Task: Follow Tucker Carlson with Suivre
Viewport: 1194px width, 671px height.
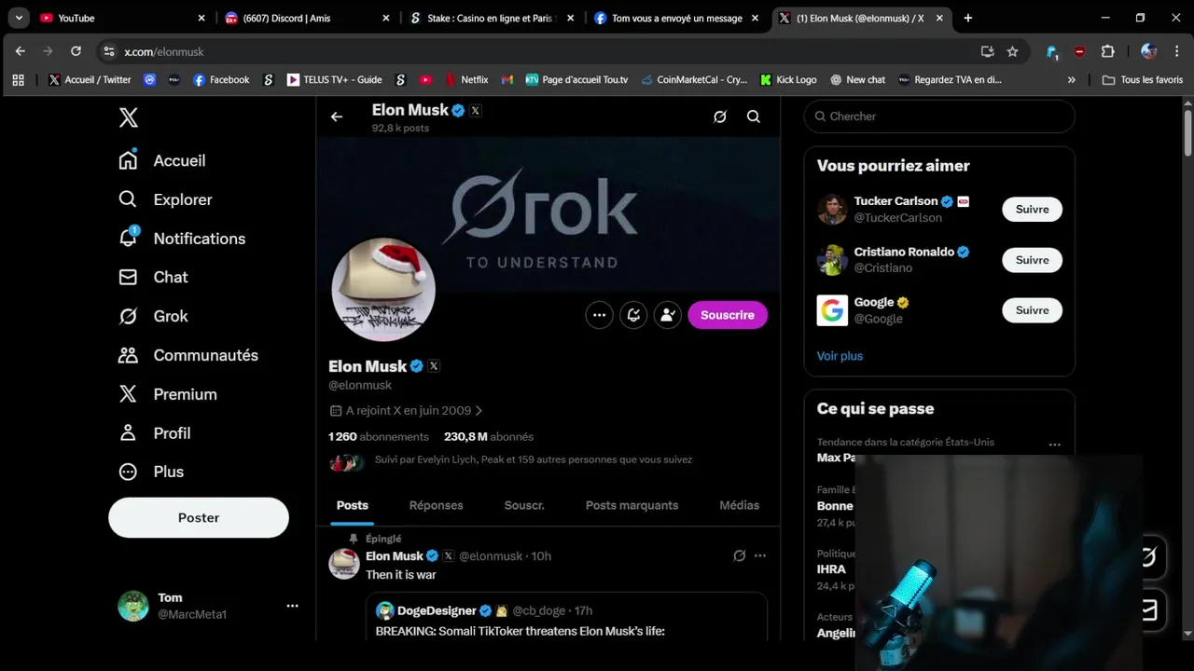Action: coord(1033,210)
